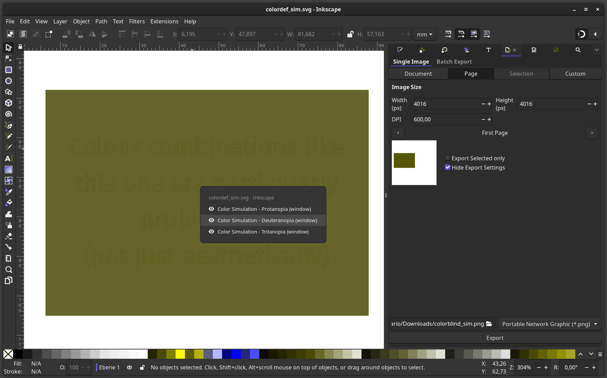Uncheck Hide Export Settings

pyautogui.click(x=448, y=167)
